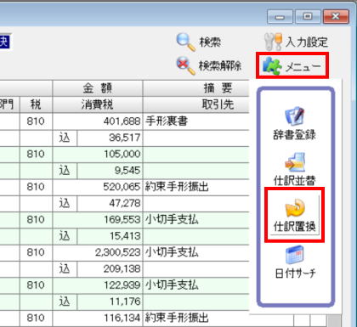Screen dimensions: 357x327
Task: Click the 消費税 column header
Action: click(x=98, y=104)
